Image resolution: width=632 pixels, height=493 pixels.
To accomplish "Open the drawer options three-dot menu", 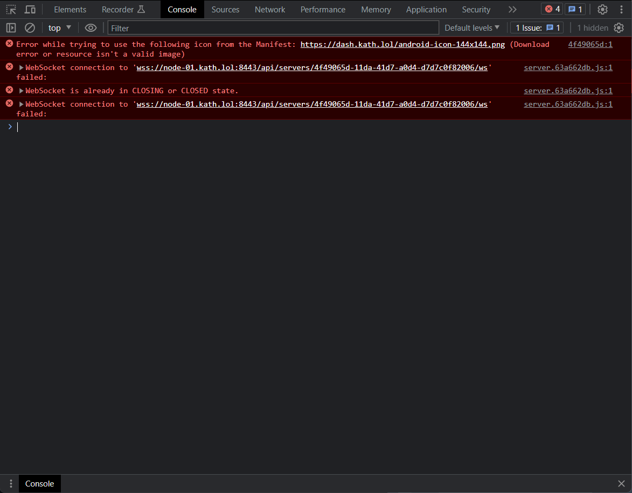I will tap(11, 483).
